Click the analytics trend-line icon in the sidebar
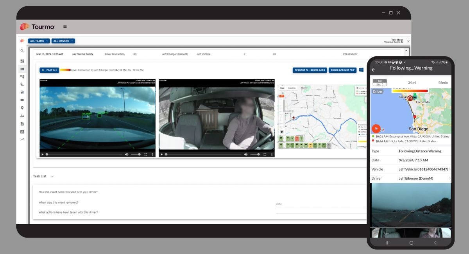Image resolution: width=469 pixels, height=254 pixels. pos(22,138)
